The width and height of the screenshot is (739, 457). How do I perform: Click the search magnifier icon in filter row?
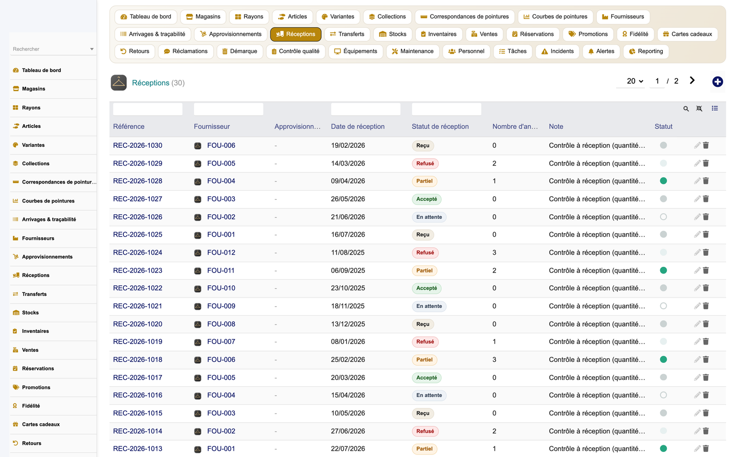tap(686, 109)
